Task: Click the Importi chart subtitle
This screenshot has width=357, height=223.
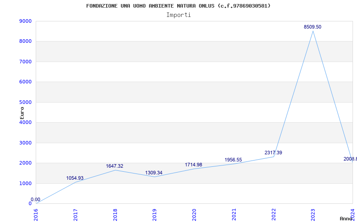Action: tap(178, 15)
